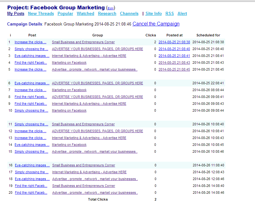Viewport: 255px width, 204px height.
Task: Click Posted at link 2014-08-25 21:08:43
Action: tap(174, 63)
